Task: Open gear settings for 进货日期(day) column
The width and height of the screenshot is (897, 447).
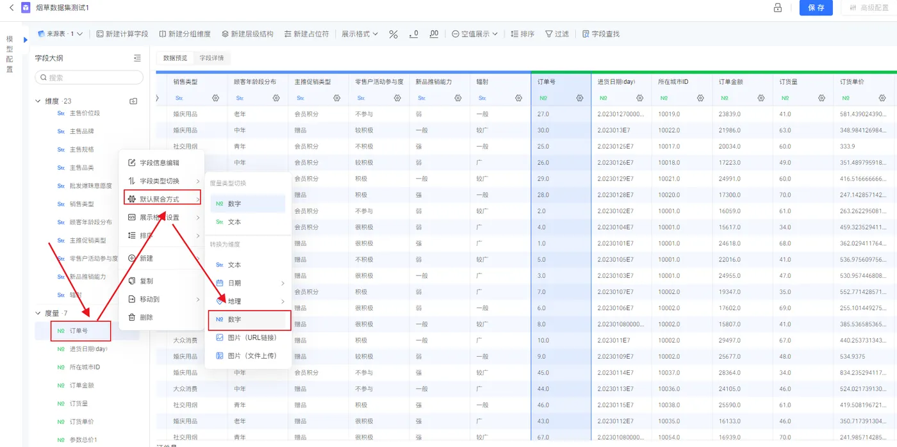Action: (640, 98)
